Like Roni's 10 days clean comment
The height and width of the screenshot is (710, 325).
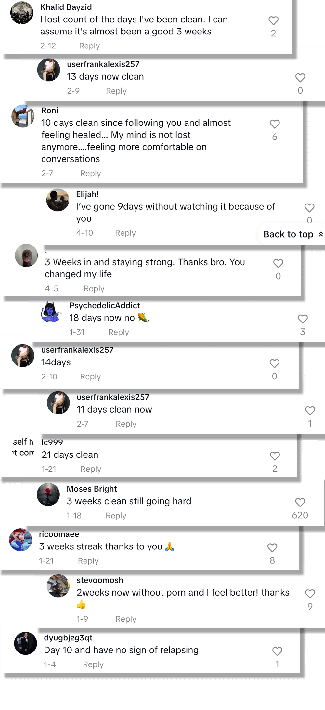(275, 124)
